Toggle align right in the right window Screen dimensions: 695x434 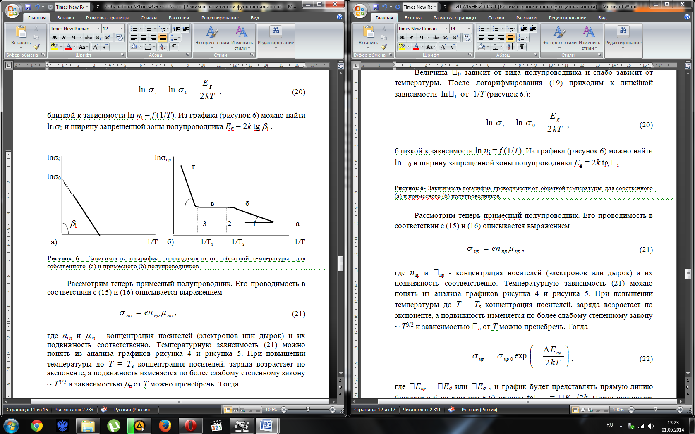pyautogui.click(x=501, y=38)
